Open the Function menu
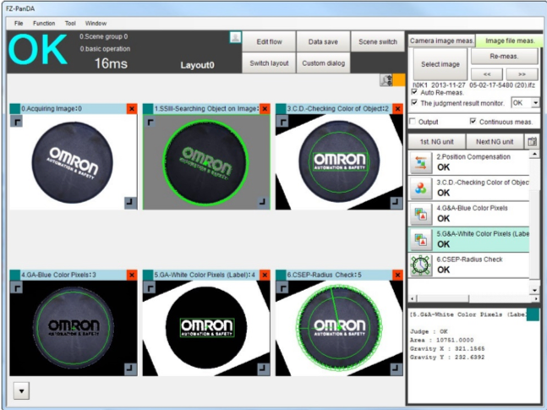The height and width of the screenshot is (410, 547). click(x=44, y=24)
